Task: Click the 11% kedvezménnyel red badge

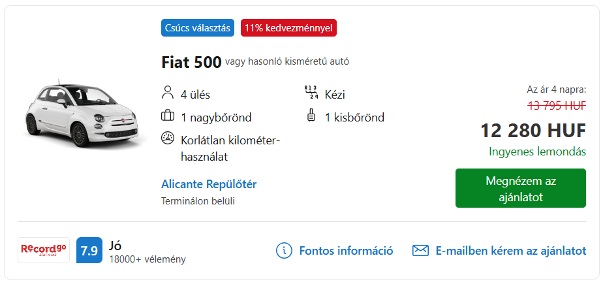Action: (288, 28)
